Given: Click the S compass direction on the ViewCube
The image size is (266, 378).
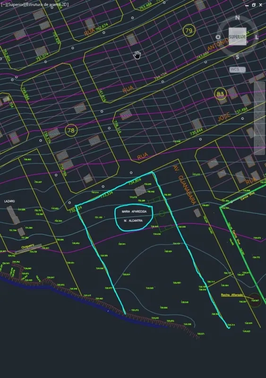Looking at the screenshot, I should 238,57.
